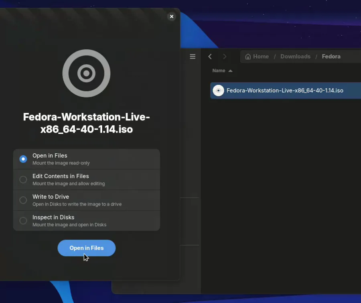The height and width of the screenshot is (303, 361).
Task: Navigate to Downloads in the path bar
Action: (x=295, y=57)
